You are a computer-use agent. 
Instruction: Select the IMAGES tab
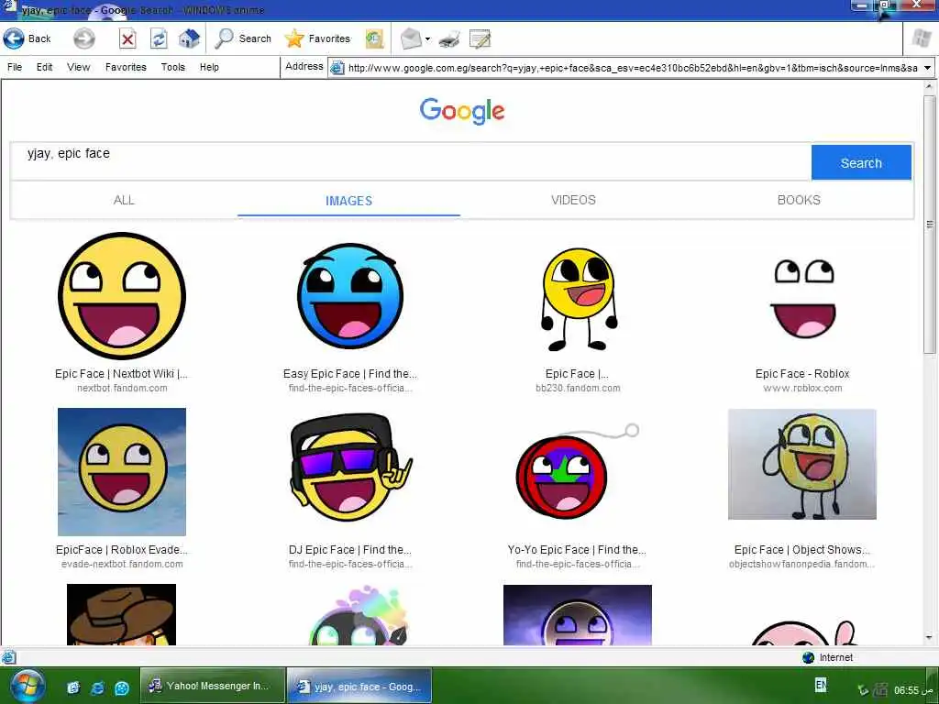[348, 201]
